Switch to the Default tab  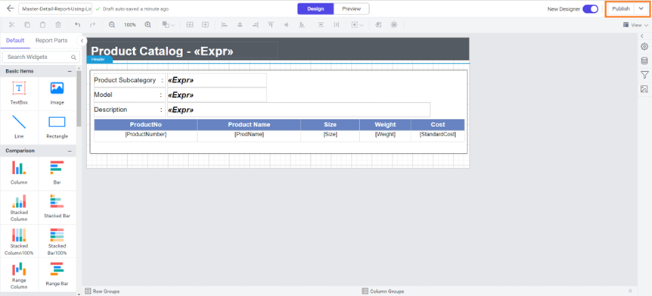[15, 40]
